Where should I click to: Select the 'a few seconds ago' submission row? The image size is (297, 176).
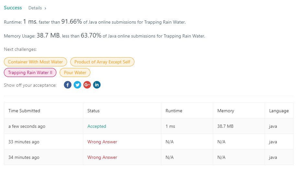[149, 126]
